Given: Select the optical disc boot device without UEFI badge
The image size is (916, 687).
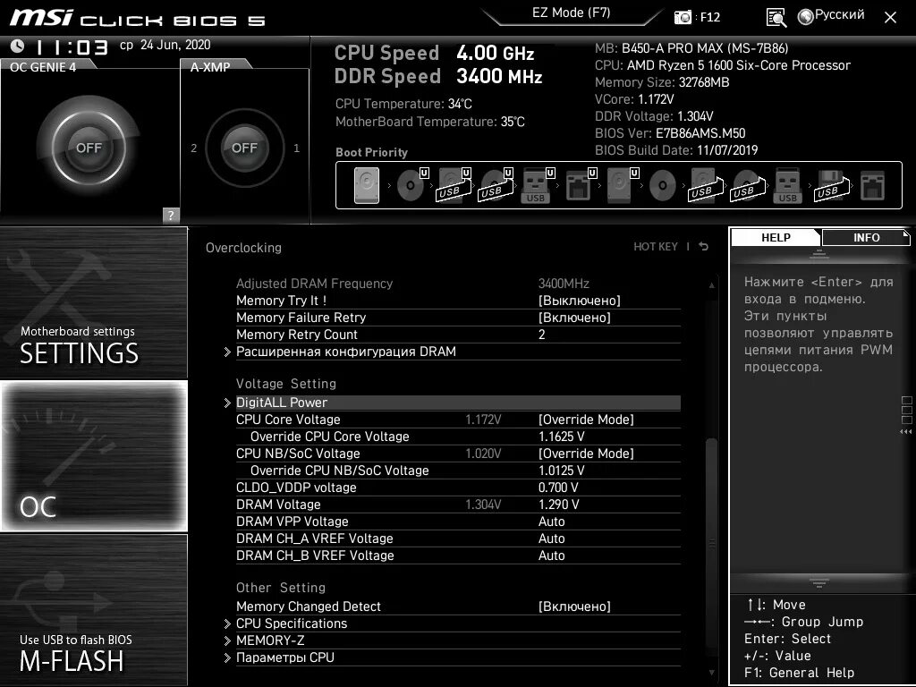Looking at the screenshot, I should pyautogui.click(x=663, y=185).
